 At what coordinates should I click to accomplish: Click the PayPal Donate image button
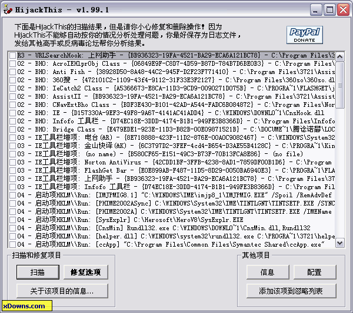(304, 35)
